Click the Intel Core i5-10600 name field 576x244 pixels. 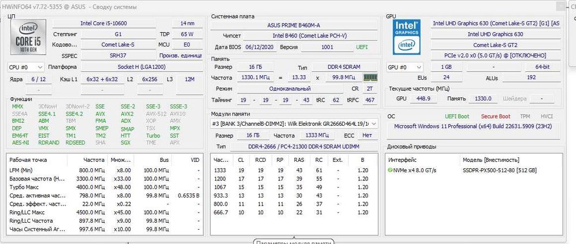(104, 24)
